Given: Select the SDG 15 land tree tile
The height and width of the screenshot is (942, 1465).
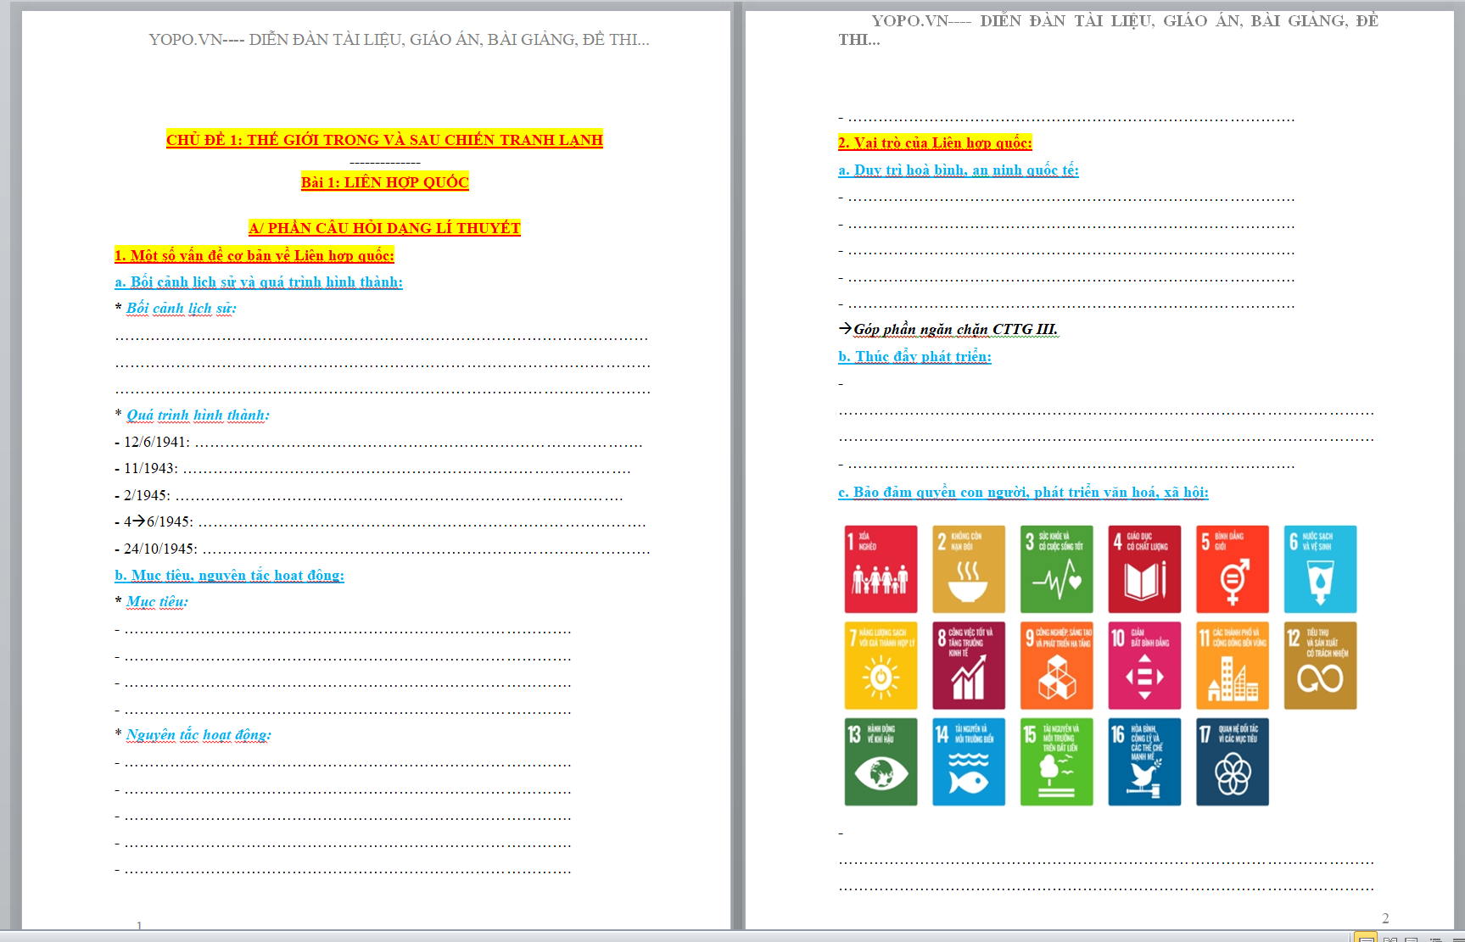Looking at the screenshot, I should (1057, 762).
